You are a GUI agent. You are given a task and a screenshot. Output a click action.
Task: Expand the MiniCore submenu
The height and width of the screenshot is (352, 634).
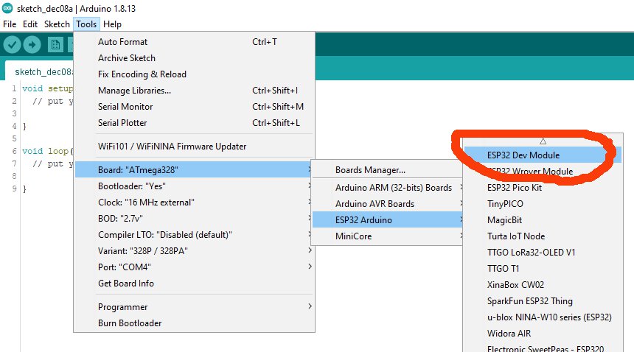387,236
